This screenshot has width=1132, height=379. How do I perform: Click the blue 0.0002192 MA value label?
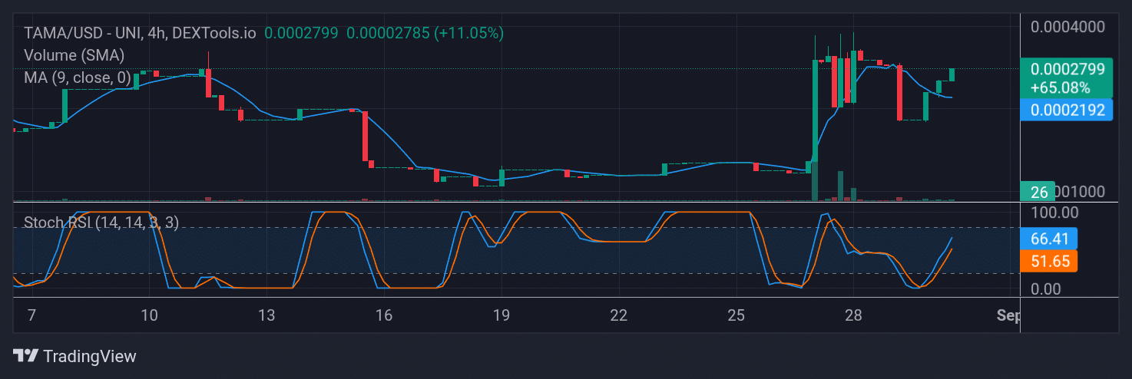1067,110
